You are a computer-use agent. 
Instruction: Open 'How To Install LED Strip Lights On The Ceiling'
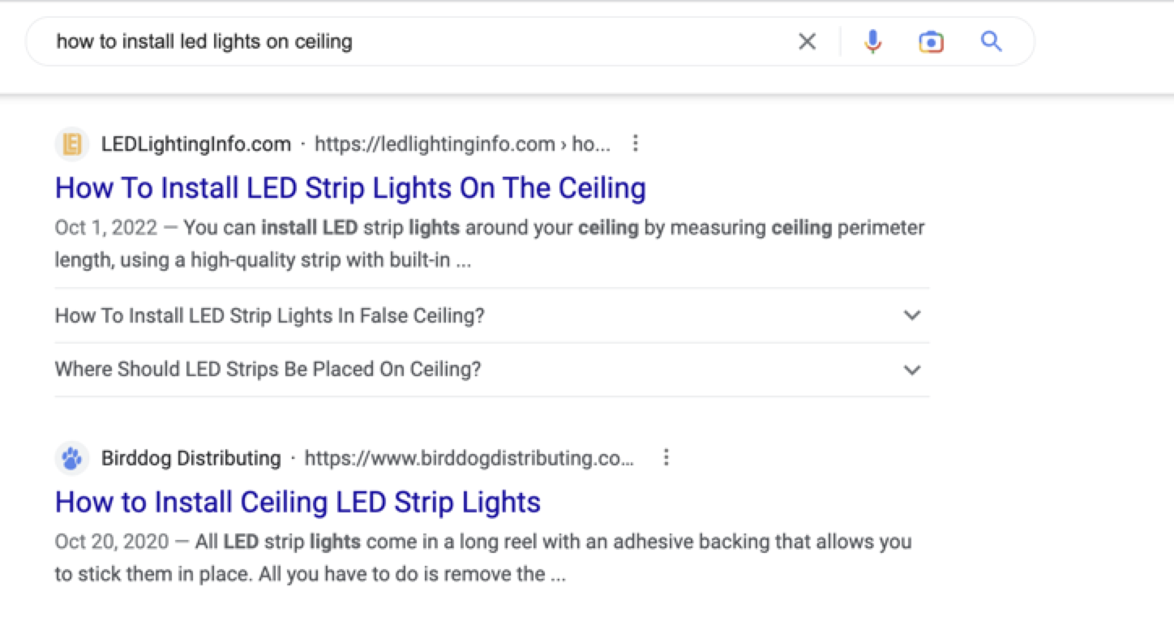coord(349,187)
